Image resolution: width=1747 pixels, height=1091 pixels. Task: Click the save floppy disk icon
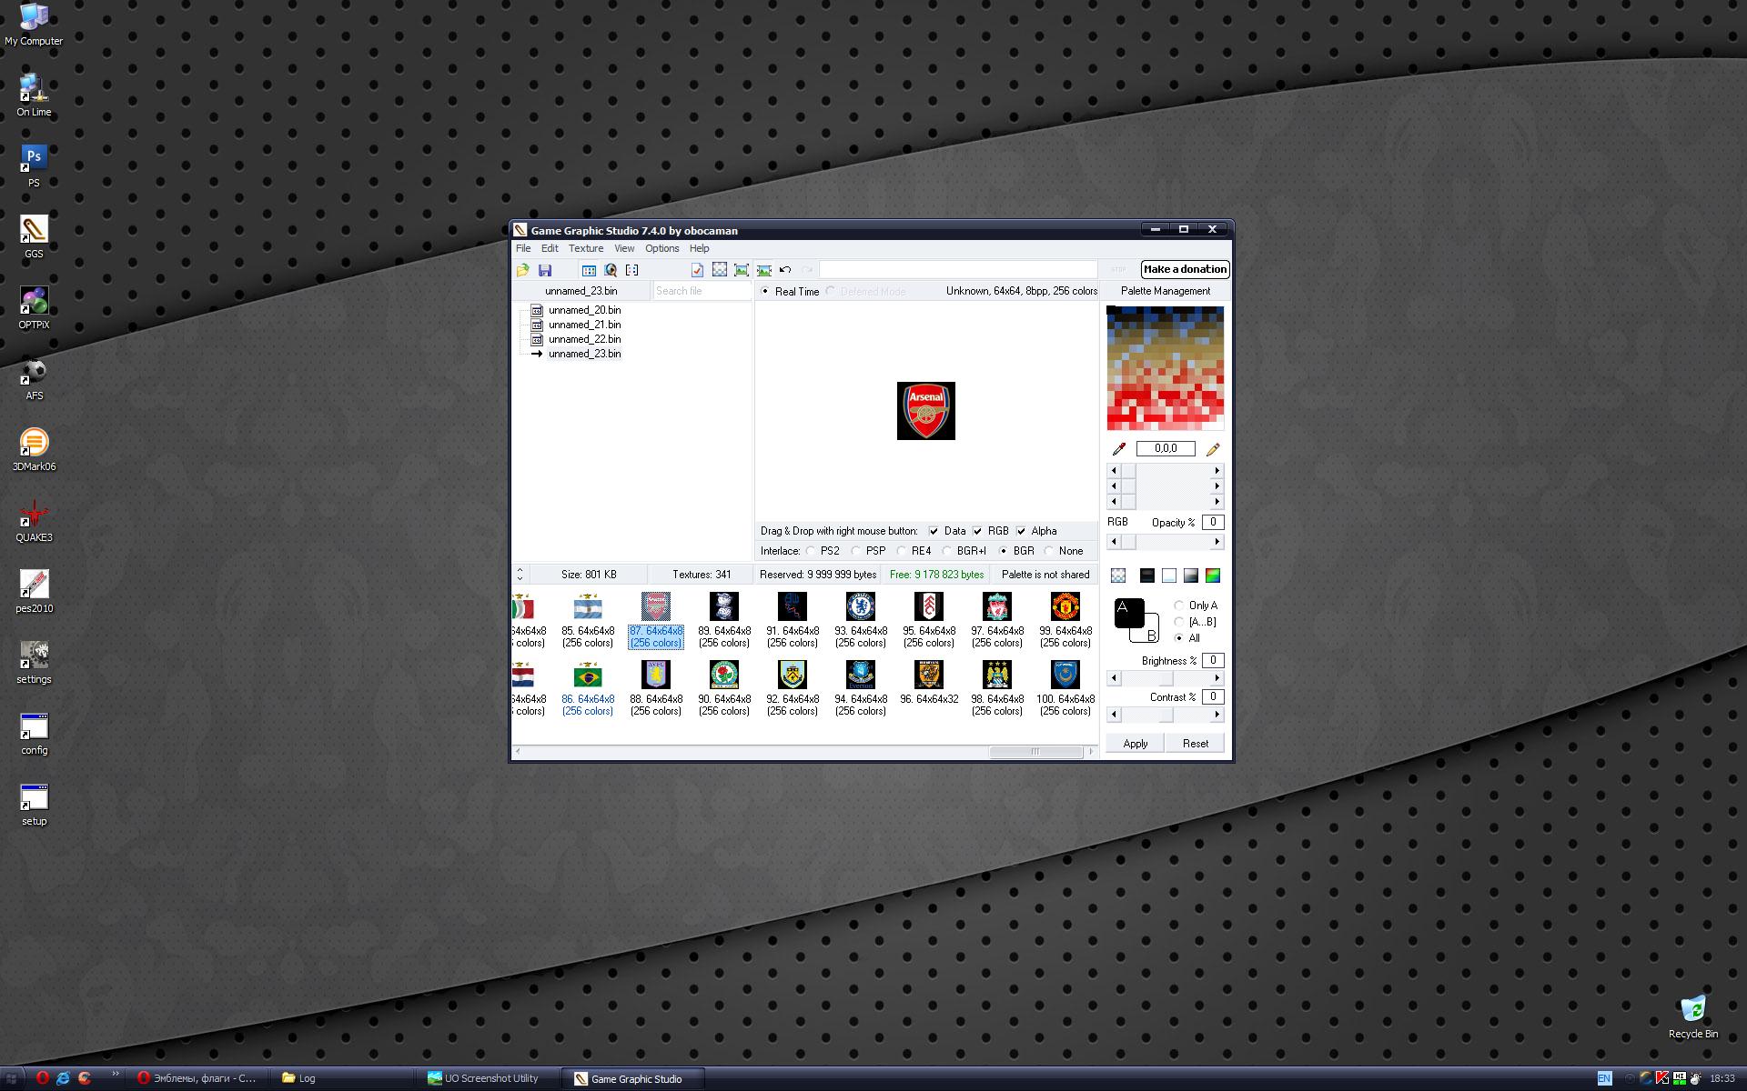pyautogui.click(x=545, y=270)
